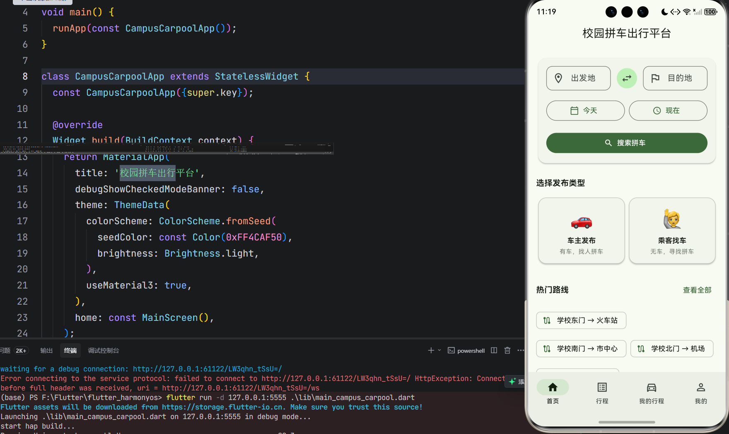729x434 pixels.
Task: Click the '选择发布类型' section heading
Action: 560,183
